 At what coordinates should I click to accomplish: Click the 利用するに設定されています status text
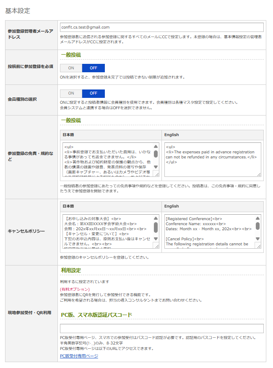pos(85,281)
